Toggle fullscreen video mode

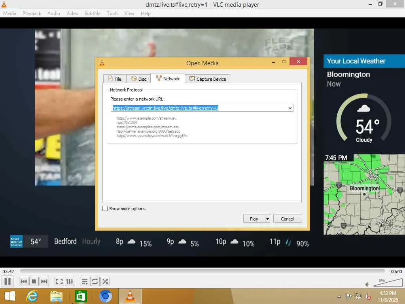[59, 281]
